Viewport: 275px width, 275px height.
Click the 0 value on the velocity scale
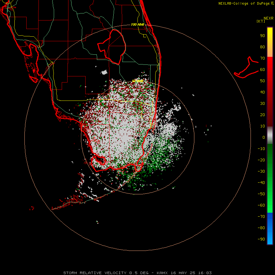click(x=264, y=137)
